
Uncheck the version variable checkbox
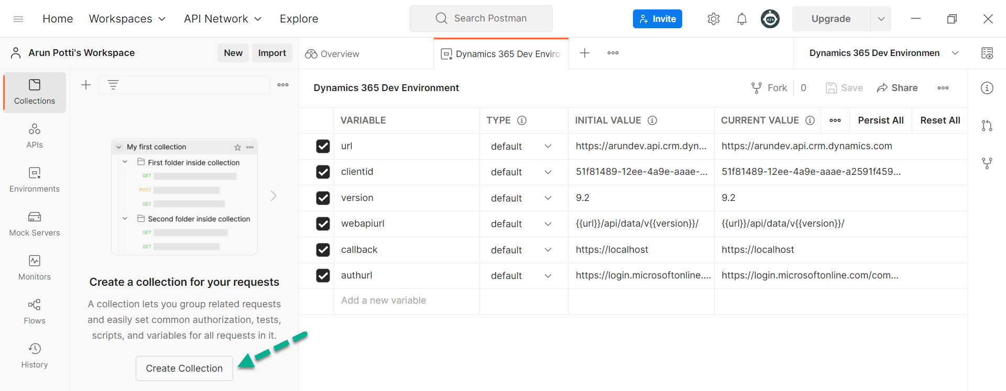pyautogui.click(x=323, y=198)
